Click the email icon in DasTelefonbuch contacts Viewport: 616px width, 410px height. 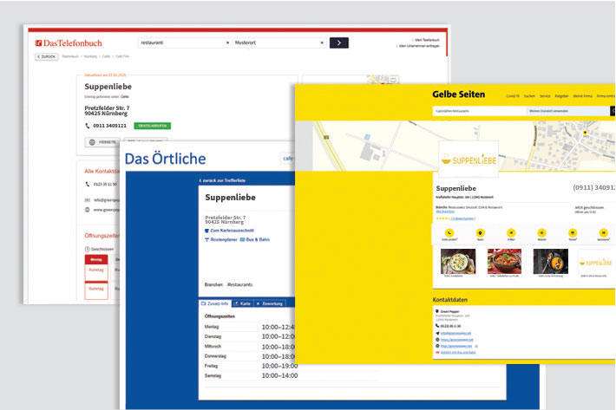tap(88, 200)
